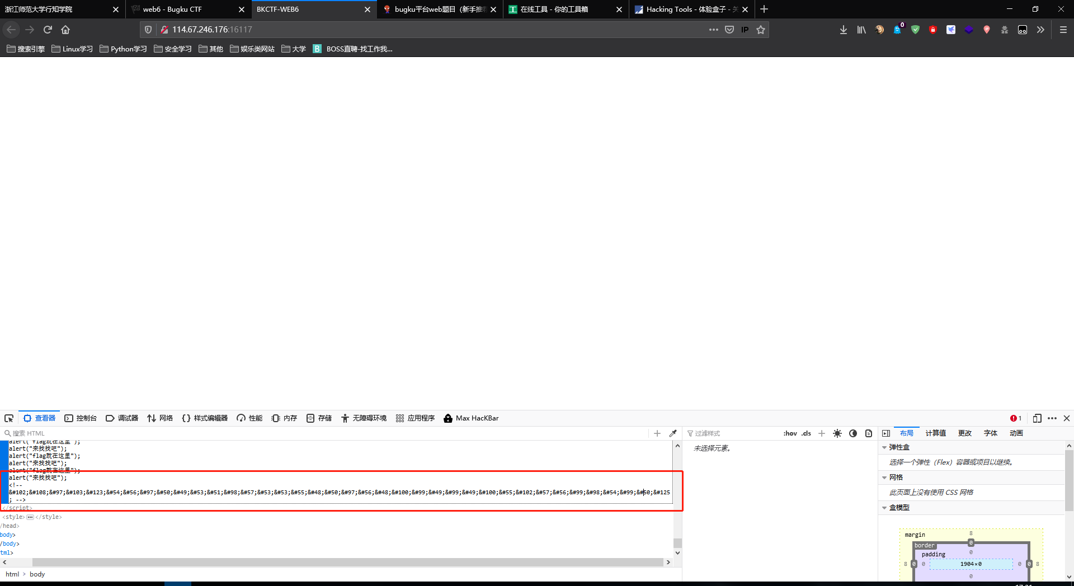This screenshot has height=586, width=1074.
Task: Switch to the 计算值 sidebar tab
Action: (936, 433)
